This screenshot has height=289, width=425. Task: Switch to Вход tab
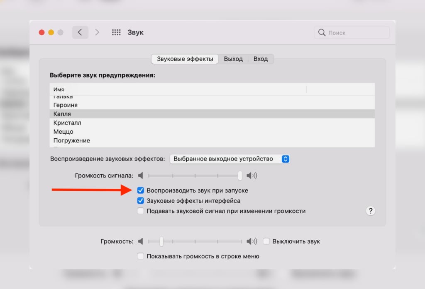point(261,59)
